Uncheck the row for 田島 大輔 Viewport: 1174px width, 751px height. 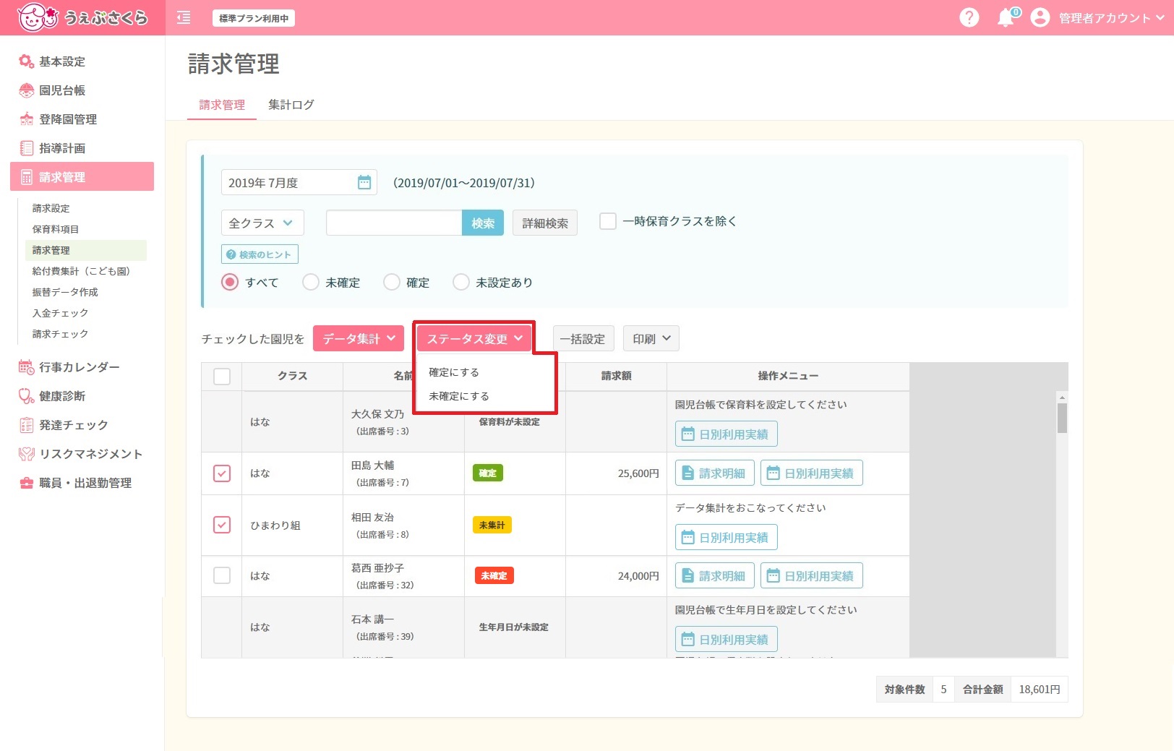[222, 473]
